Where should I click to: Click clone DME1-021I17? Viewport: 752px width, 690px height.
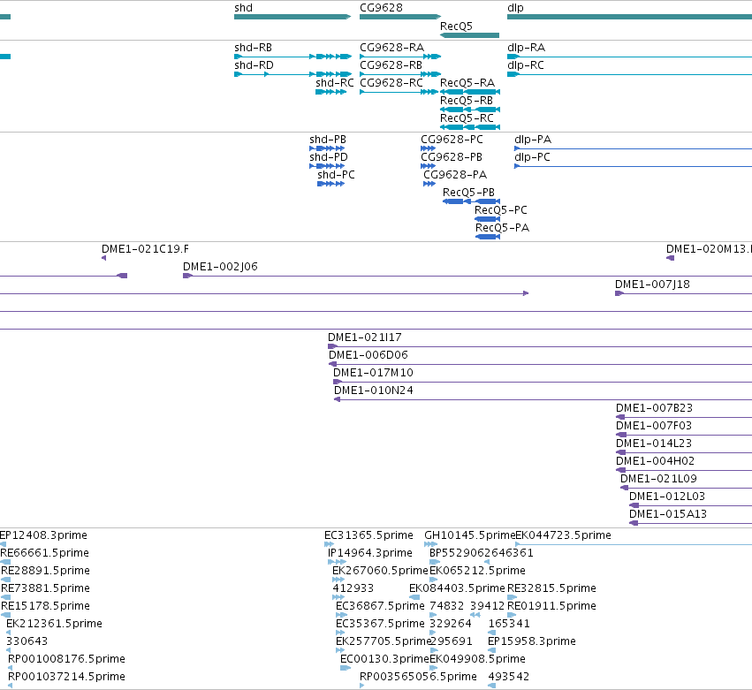point(540,346)
